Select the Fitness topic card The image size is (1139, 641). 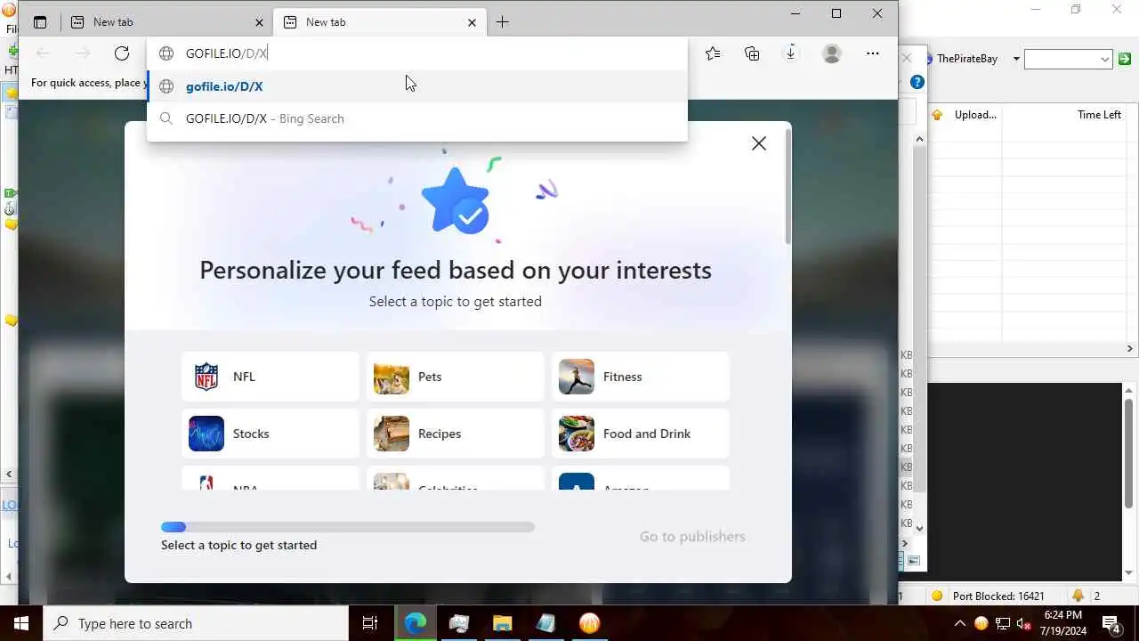coord(641,377)
